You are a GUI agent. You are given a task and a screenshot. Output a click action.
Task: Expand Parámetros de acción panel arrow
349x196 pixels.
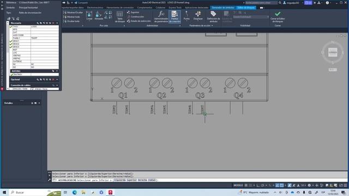[212, 26]
